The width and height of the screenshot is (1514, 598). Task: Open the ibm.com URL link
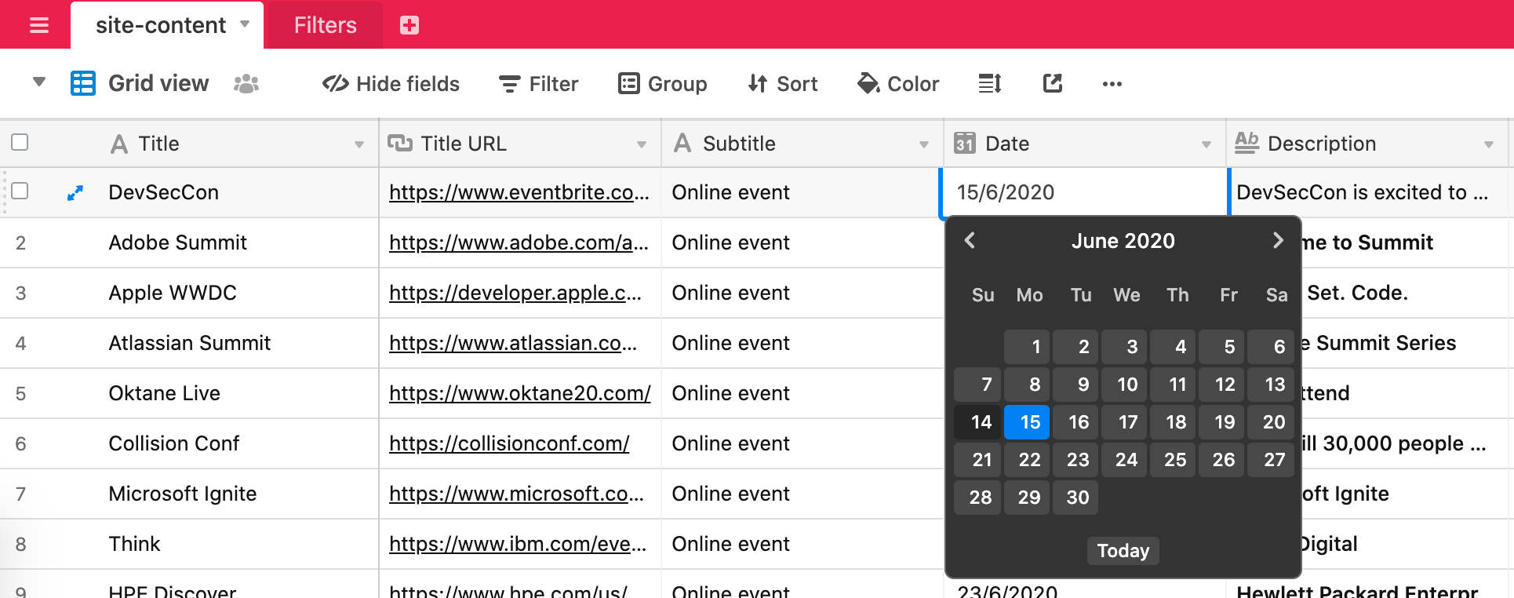pos(518,544)
